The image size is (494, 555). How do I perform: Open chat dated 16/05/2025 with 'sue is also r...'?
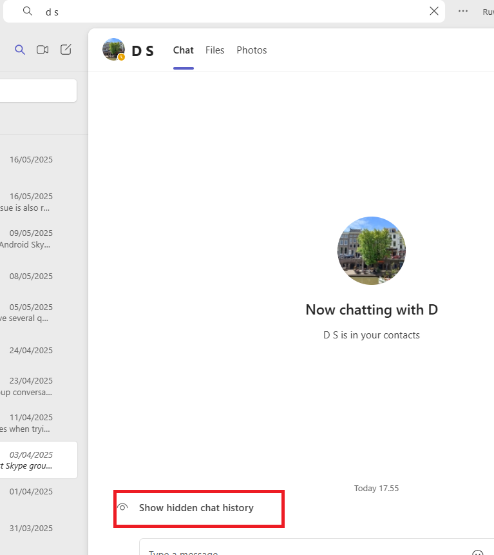38,202
